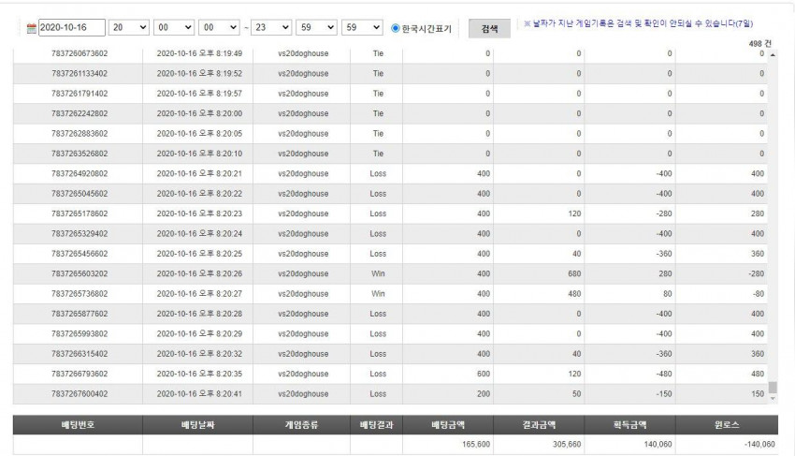Click the 윈로스 column header

click(727, 425)
